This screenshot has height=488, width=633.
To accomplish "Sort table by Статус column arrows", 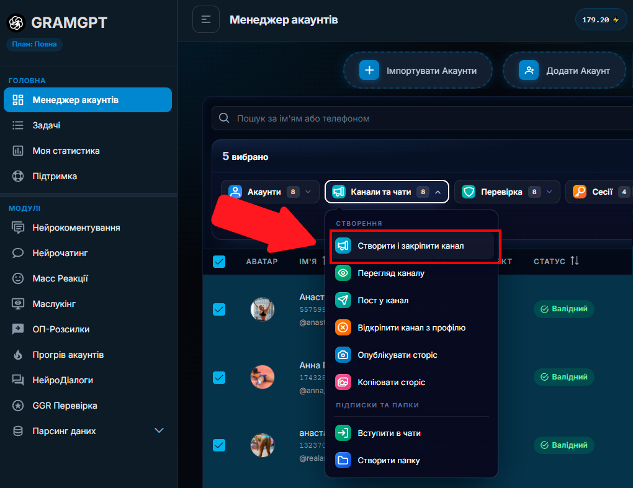I will [x=575, y=261].
